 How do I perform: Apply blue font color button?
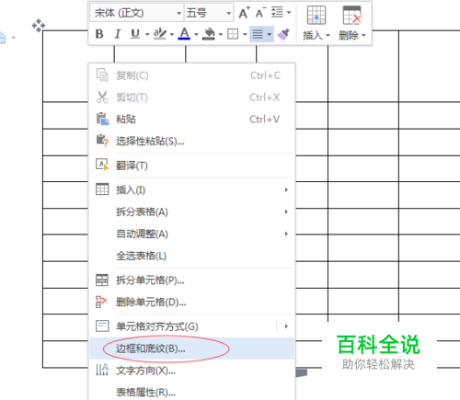coord(184,34)
